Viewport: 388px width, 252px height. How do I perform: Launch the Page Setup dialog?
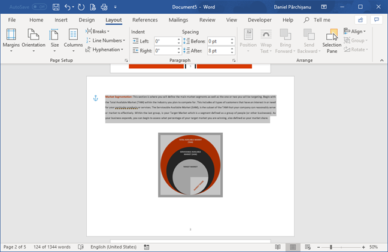point(126,60)
